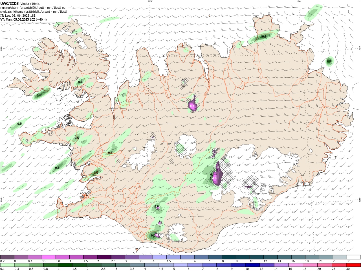Click the 'UWC/ECDS' title text
The width and height of the screenshot is (361, 271).
pyautogui.click(x=10, y=3)
